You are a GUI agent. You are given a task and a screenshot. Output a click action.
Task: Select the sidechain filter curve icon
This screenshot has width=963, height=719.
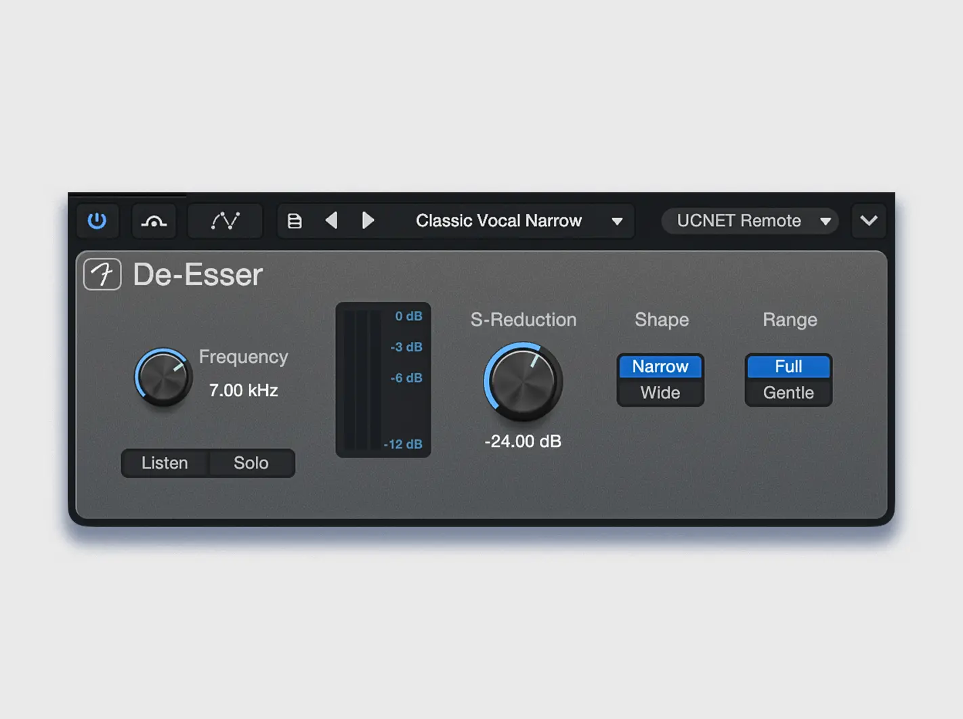point(154,221)
